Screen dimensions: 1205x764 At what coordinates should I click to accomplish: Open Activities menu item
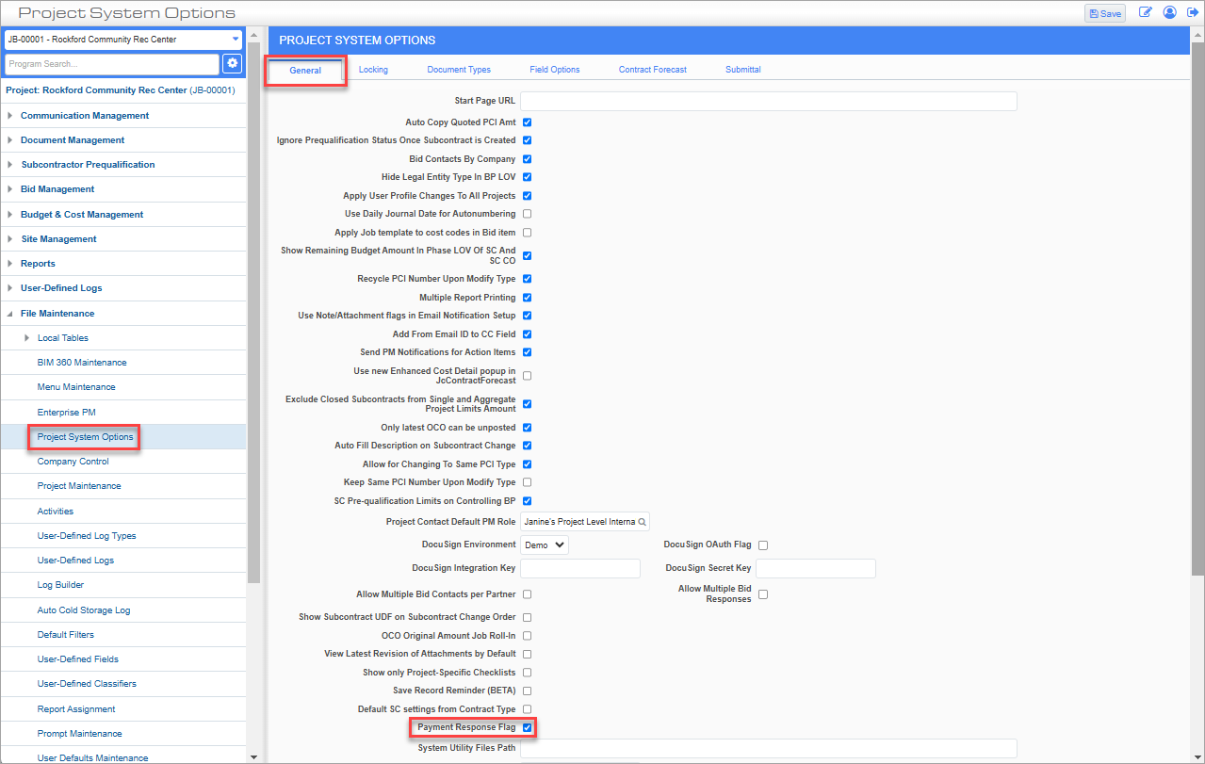pyautogui.click(x=56, y=512)
